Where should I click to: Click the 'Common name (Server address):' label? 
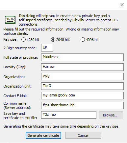[x=17, y=106]
